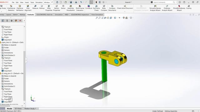Open Compare Documents tool
Screen dimensions: 200x112
pyautogui.click(x=112, y=8)
